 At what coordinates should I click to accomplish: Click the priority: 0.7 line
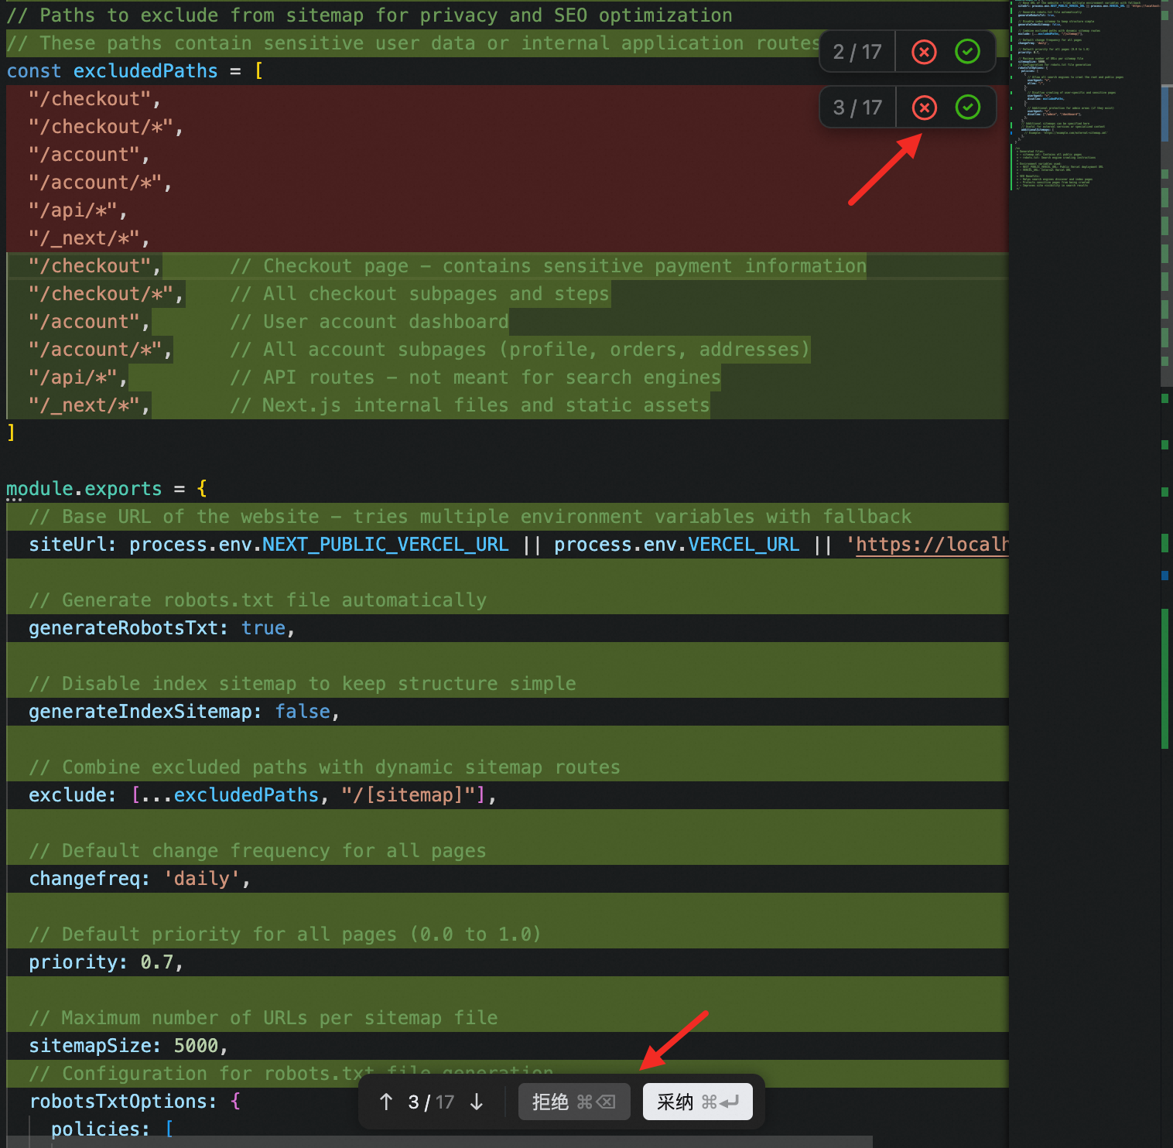tap(106, 962)
